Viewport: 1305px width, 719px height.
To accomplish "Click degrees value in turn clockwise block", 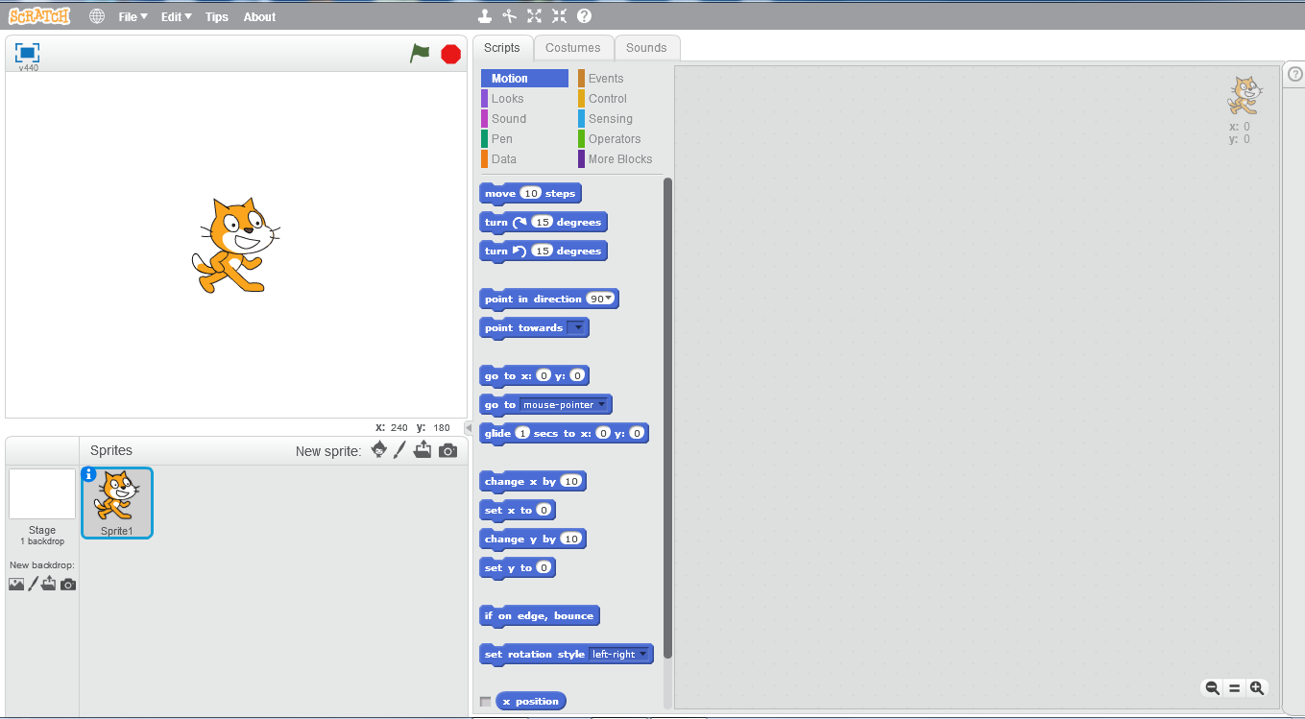I will click(543, 223).
